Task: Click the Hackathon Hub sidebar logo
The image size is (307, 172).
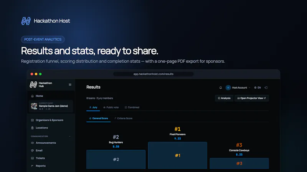Action: pyautogui.click(x=41, y=84)
